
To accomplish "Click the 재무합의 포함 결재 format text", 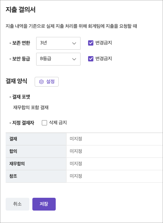I will point(31,108).
